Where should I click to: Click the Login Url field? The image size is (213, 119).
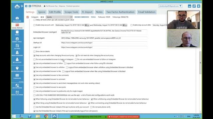coord(104,47)
